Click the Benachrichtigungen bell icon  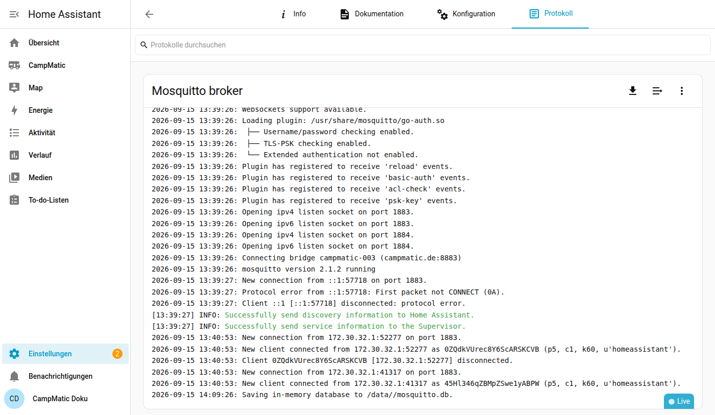pyautogui.click(x=14, y=376)
